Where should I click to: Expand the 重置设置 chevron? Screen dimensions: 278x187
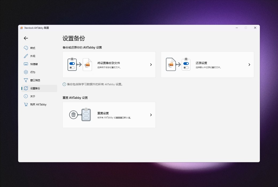151,115
